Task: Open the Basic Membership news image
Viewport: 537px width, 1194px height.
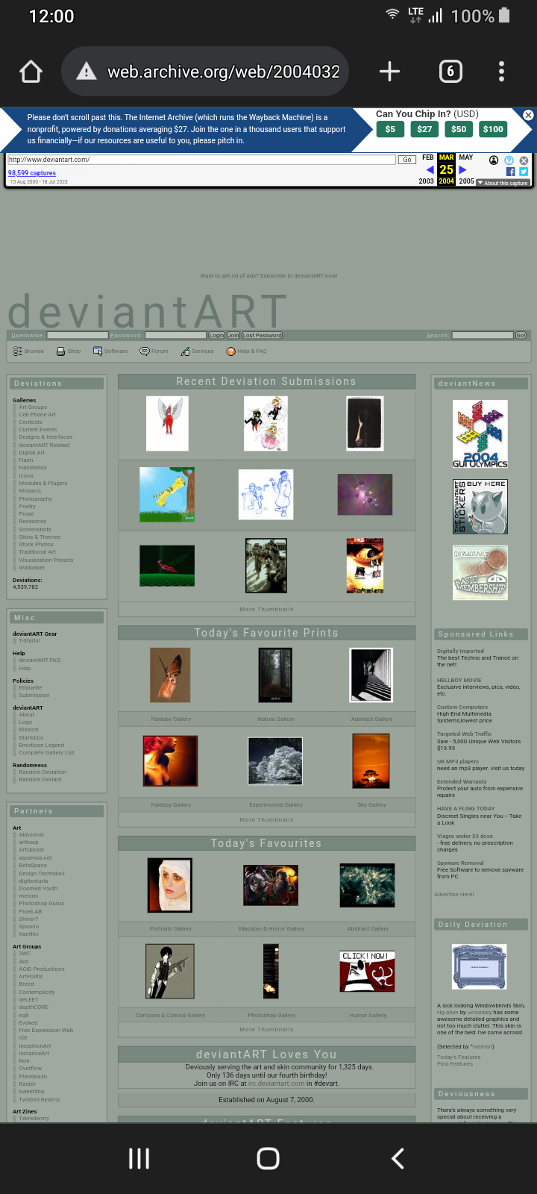Action: click(480, 573)
